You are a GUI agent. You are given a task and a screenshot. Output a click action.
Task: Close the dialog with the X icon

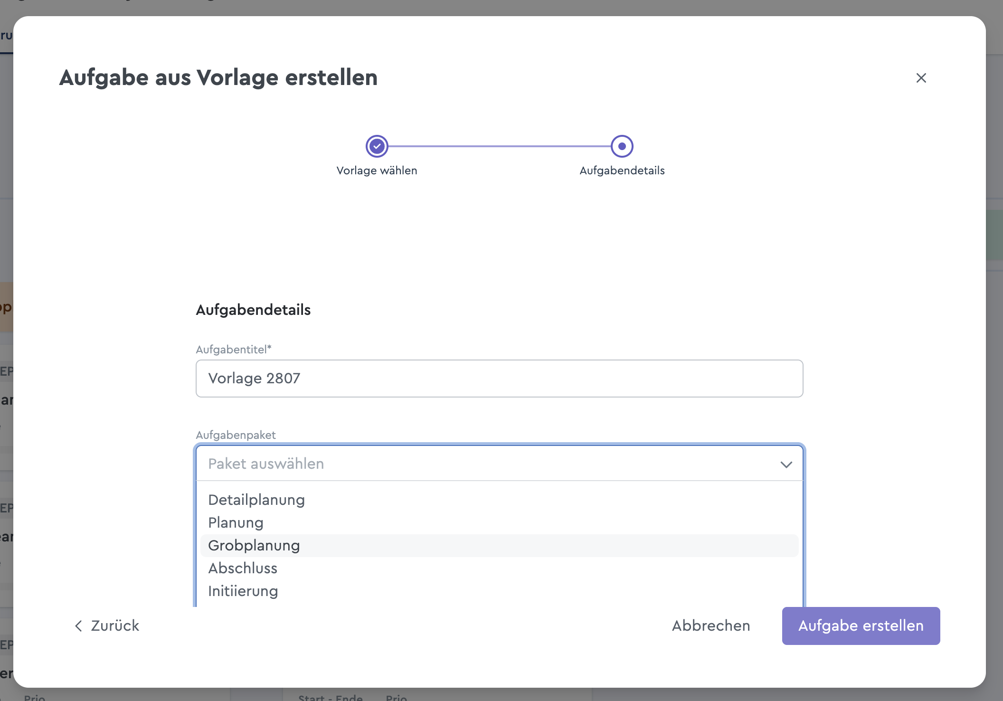921,78
